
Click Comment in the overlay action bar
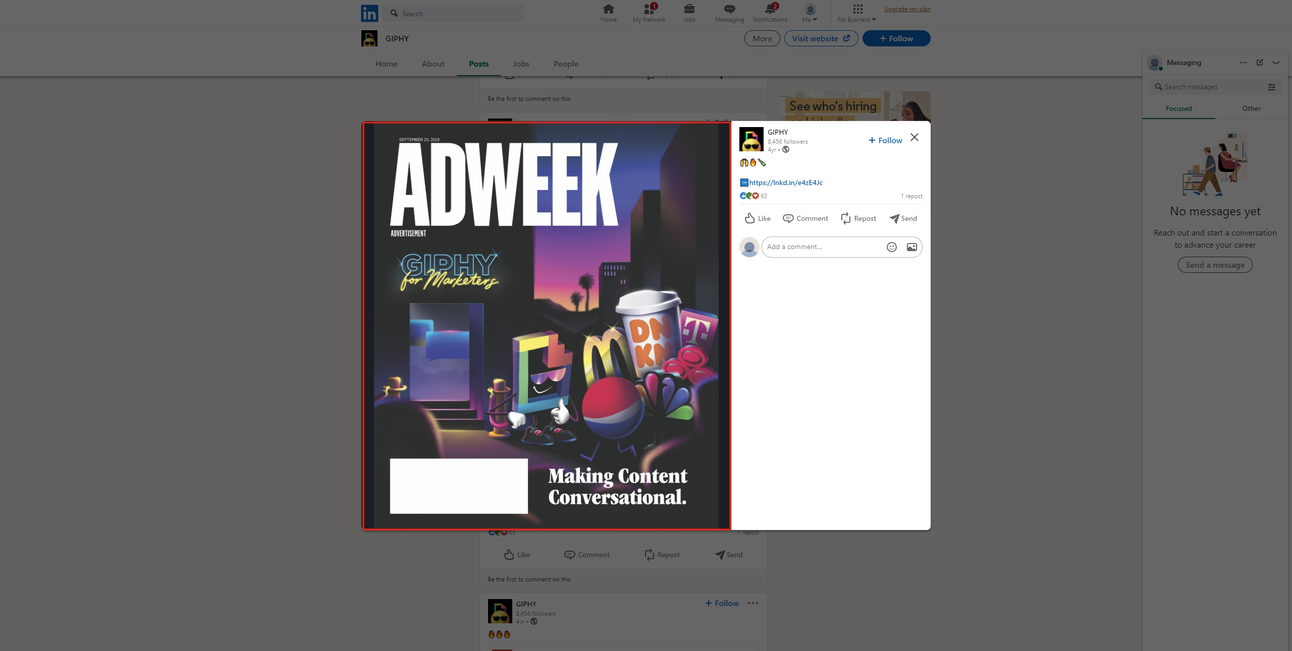click(x=805, y=218)
